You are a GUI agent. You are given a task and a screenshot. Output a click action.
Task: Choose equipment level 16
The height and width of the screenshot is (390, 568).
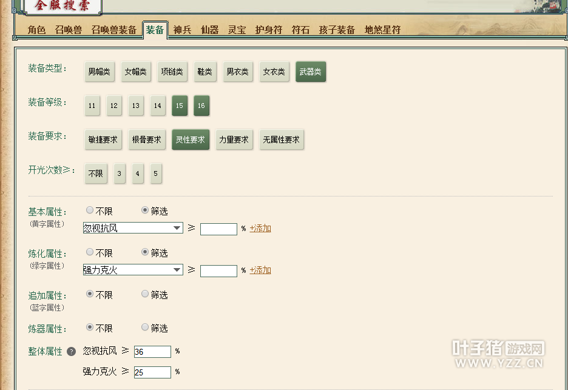201,106
